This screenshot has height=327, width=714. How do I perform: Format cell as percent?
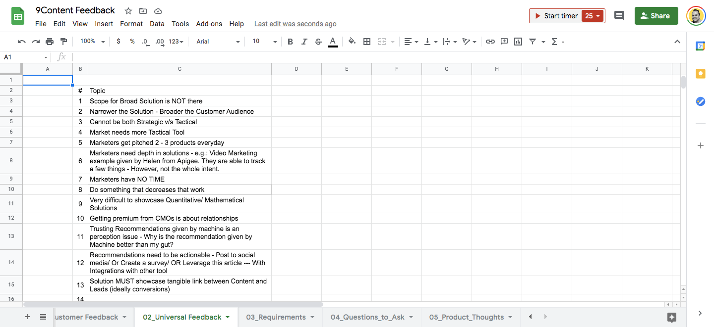[132, 42]
